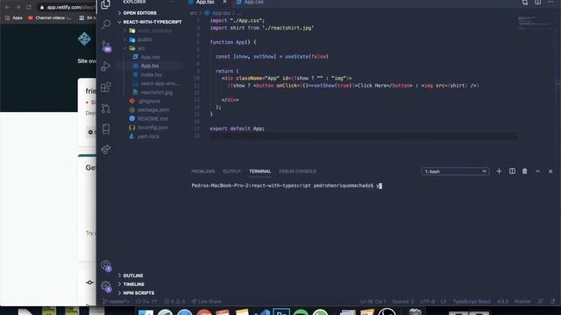Collapse the src folder

pyautogui.click(x=141, y=48)
